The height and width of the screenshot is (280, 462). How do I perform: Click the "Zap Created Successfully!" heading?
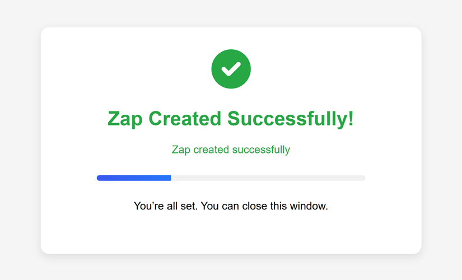point(231,119)
